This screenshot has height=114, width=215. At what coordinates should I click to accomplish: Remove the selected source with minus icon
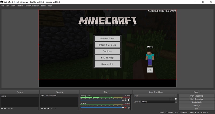45,109
